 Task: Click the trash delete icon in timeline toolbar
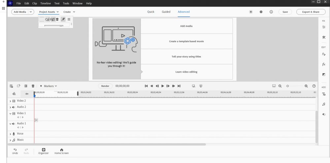tap(33, 86)
